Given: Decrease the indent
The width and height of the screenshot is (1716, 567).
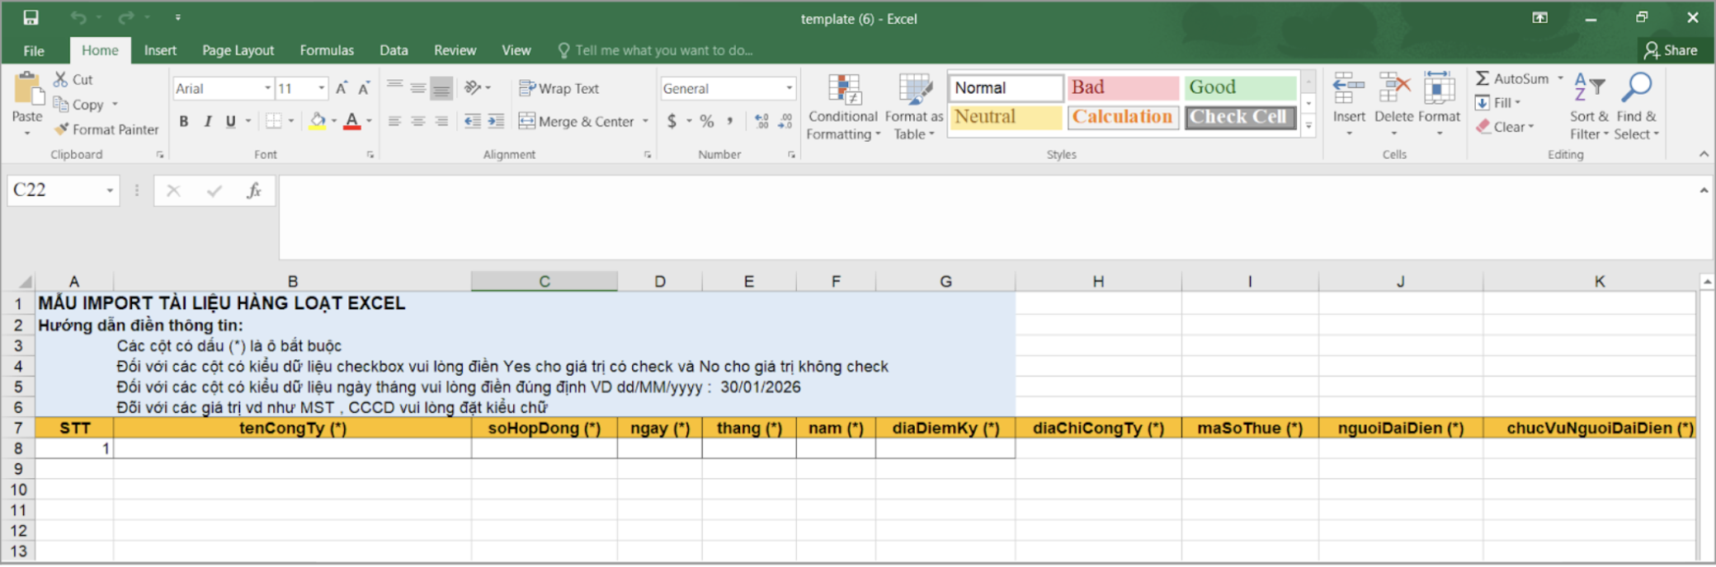Looking at the screenshot, I should coord(473,121).
